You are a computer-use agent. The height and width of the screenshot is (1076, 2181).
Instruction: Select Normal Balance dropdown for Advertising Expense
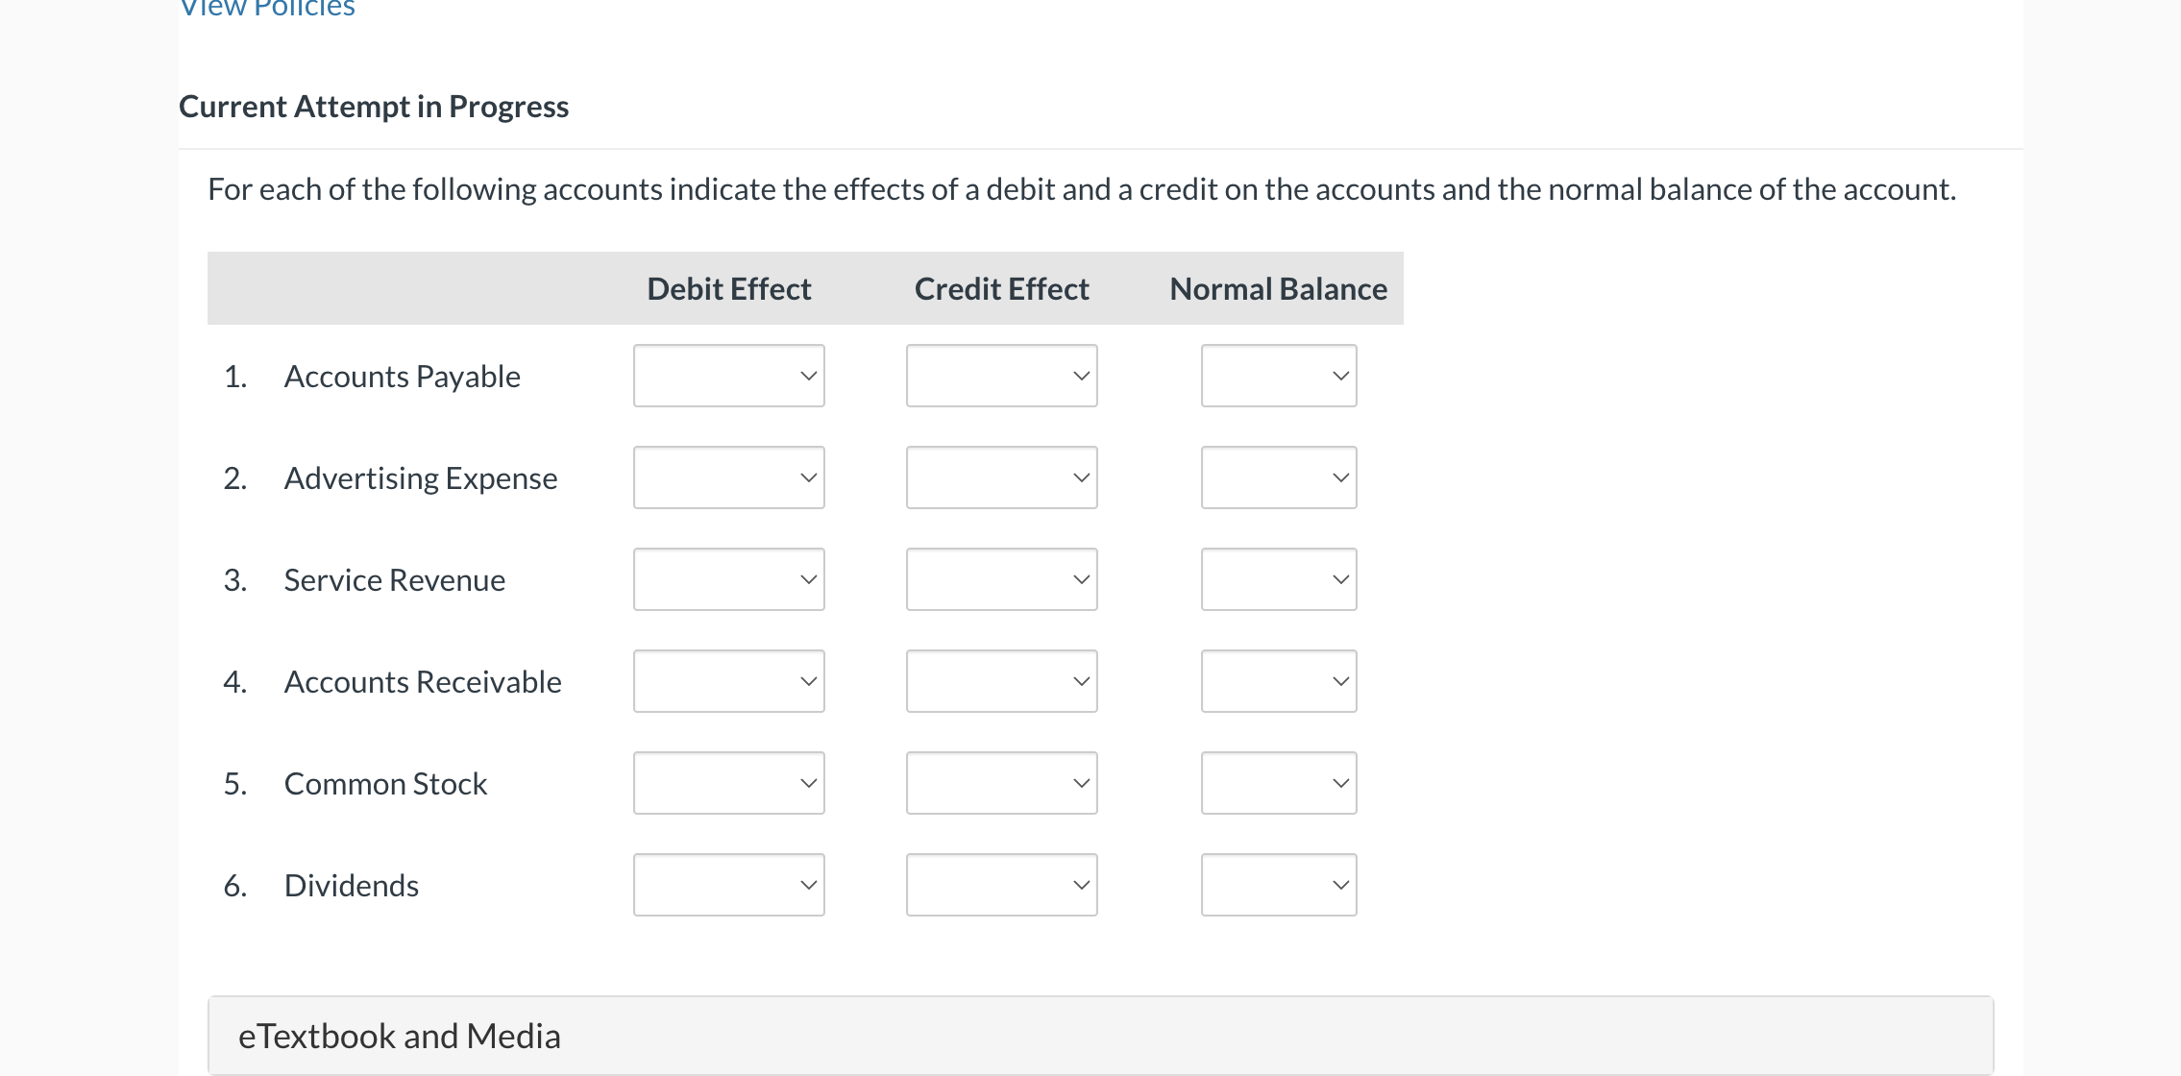click(1278, 477)
